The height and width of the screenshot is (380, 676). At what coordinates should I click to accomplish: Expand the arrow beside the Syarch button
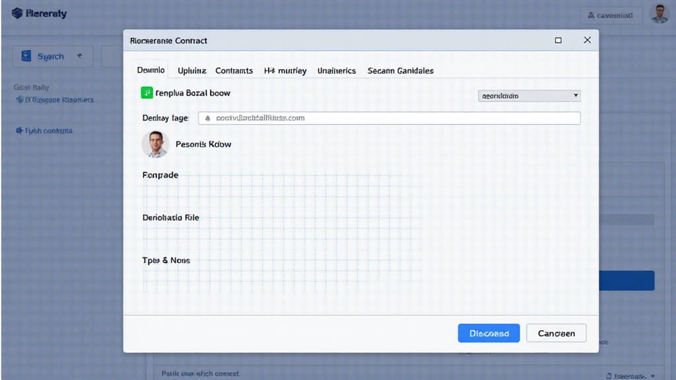(80, 57)
